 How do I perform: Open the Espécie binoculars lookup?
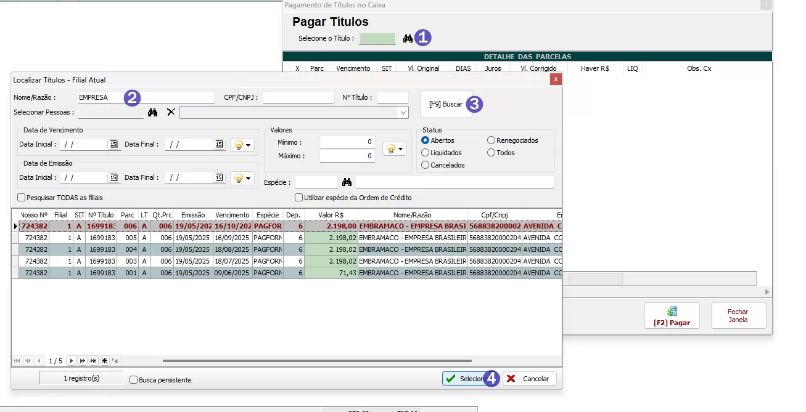[x=347, y=182]
